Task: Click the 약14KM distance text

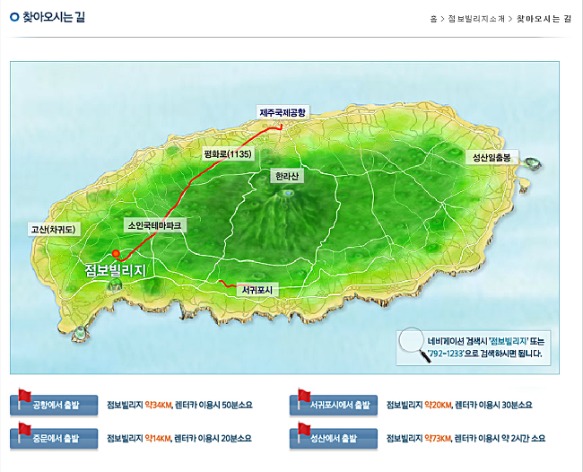Action: 158,438
